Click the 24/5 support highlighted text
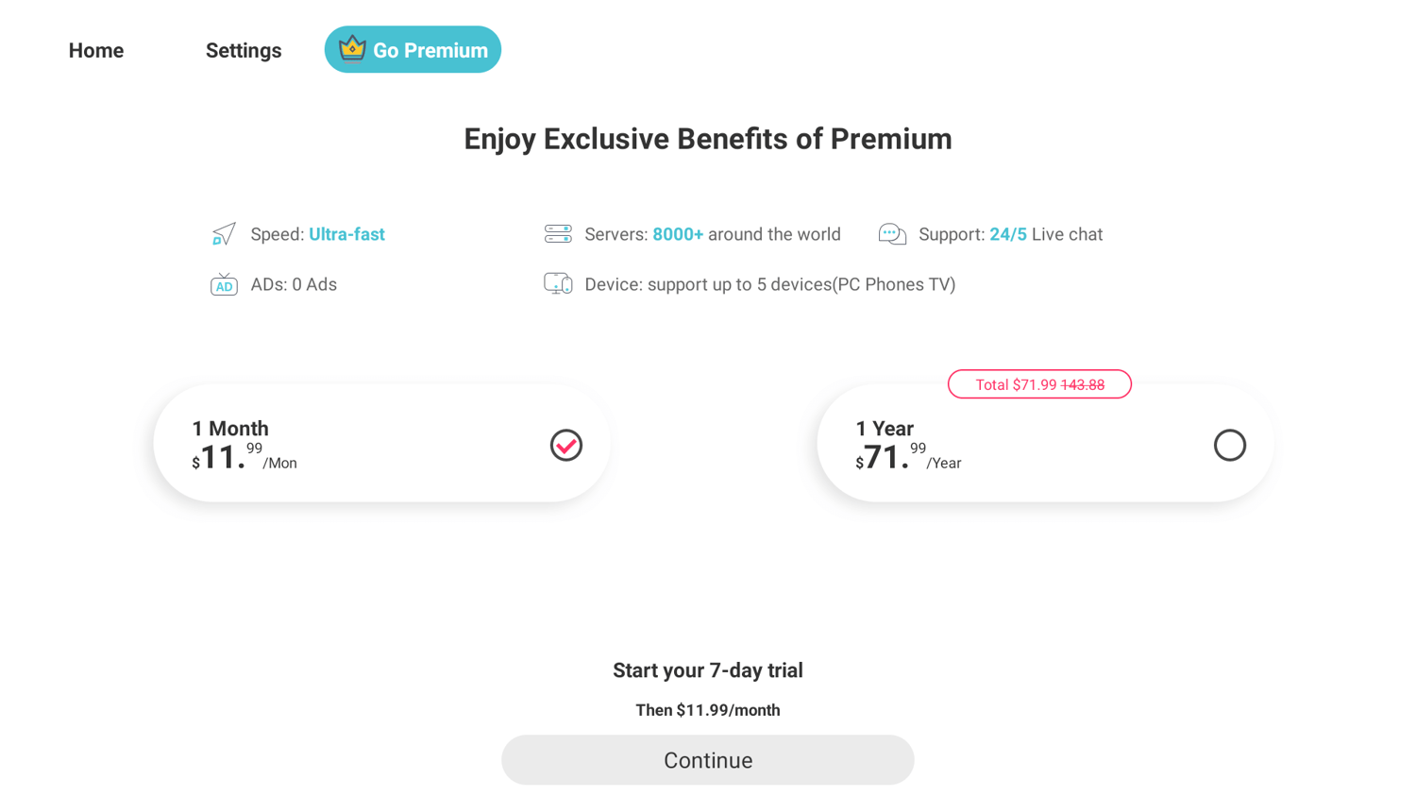 1007,234
